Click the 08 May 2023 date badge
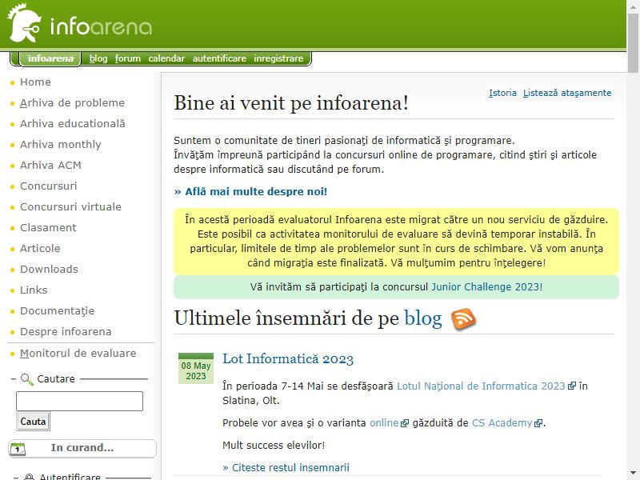This screenshot has height=480, width=640. 196,369
